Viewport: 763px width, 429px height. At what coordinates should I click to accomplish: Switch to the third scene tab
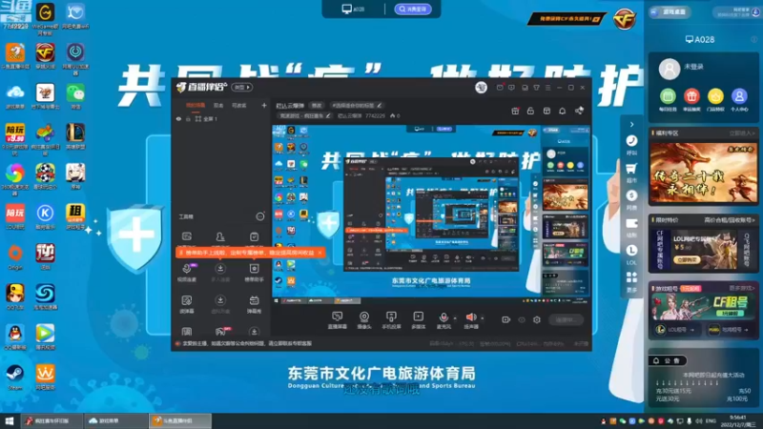tap(238, 105)
